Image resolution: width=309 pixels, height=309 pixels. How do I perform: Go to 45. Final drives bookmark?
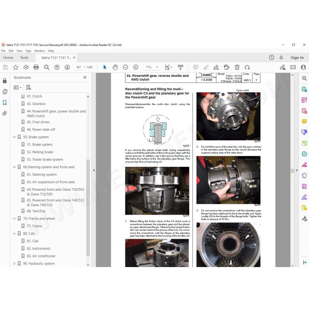[x=38, y=122]
